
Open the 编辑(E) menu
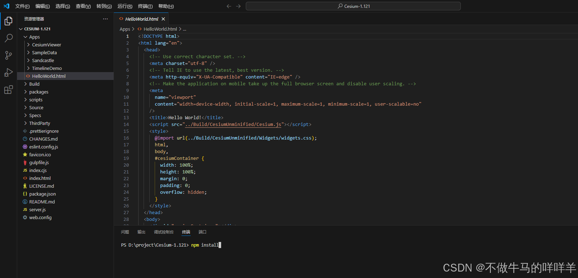[x=43, y=6]
